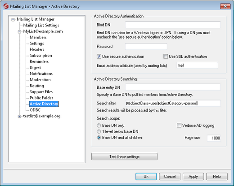Select the Active Directory tree item

point(44,104)
